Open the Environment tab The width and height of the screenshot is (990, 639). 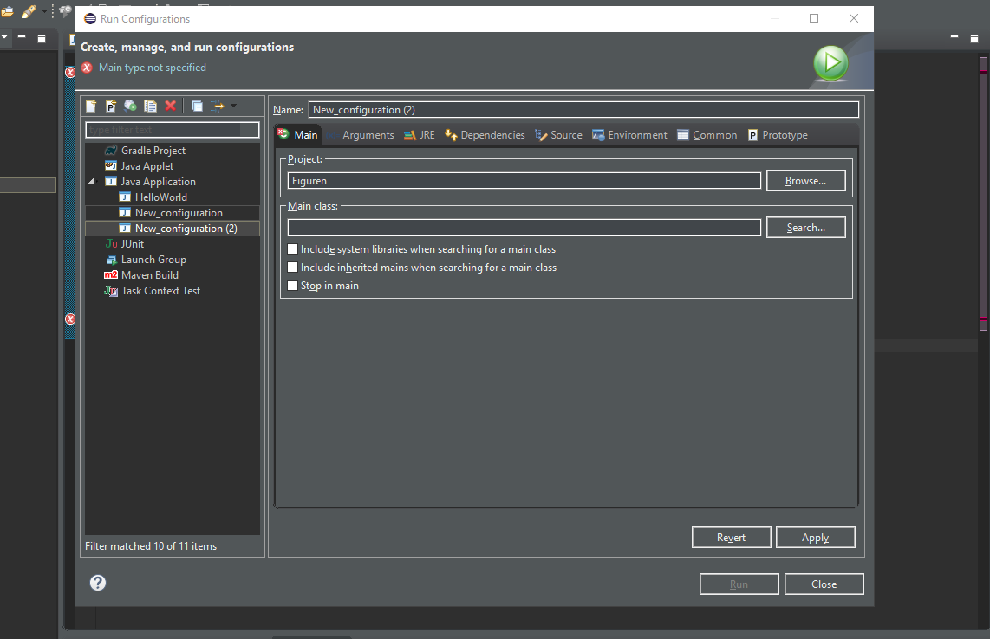[630, 134]
